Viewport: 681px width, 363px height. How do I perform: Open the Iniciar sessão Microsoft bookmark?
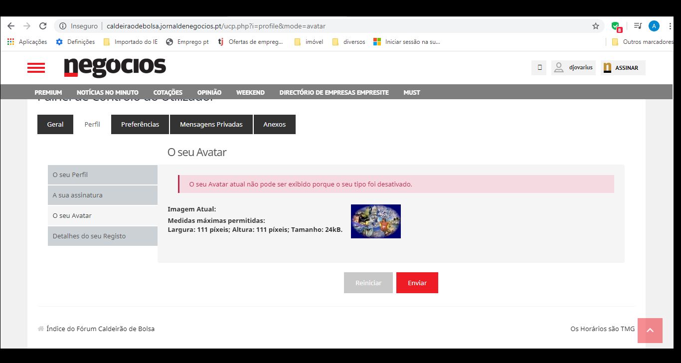click(x=407, y=42)
